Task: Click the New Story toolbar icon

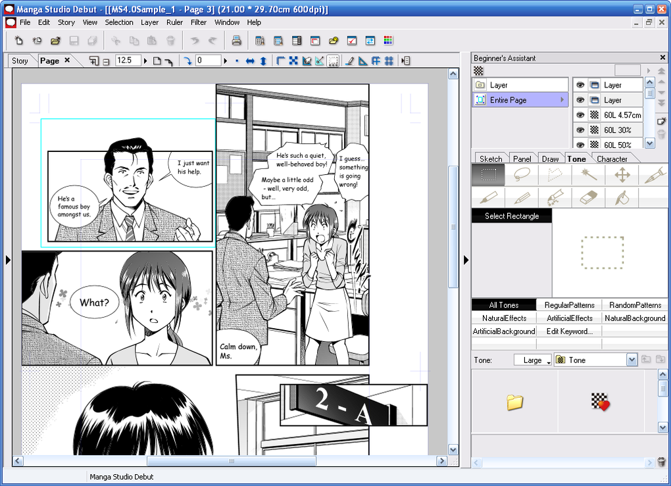Action: (37, 41)
